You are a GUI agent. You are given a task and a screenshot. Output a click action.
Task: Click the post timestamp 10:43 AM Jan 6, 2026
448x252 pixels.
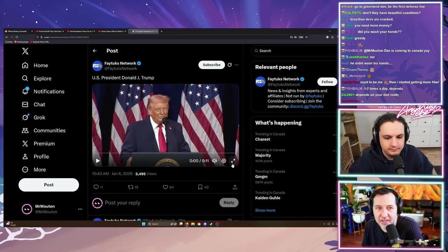click(112, 174)
